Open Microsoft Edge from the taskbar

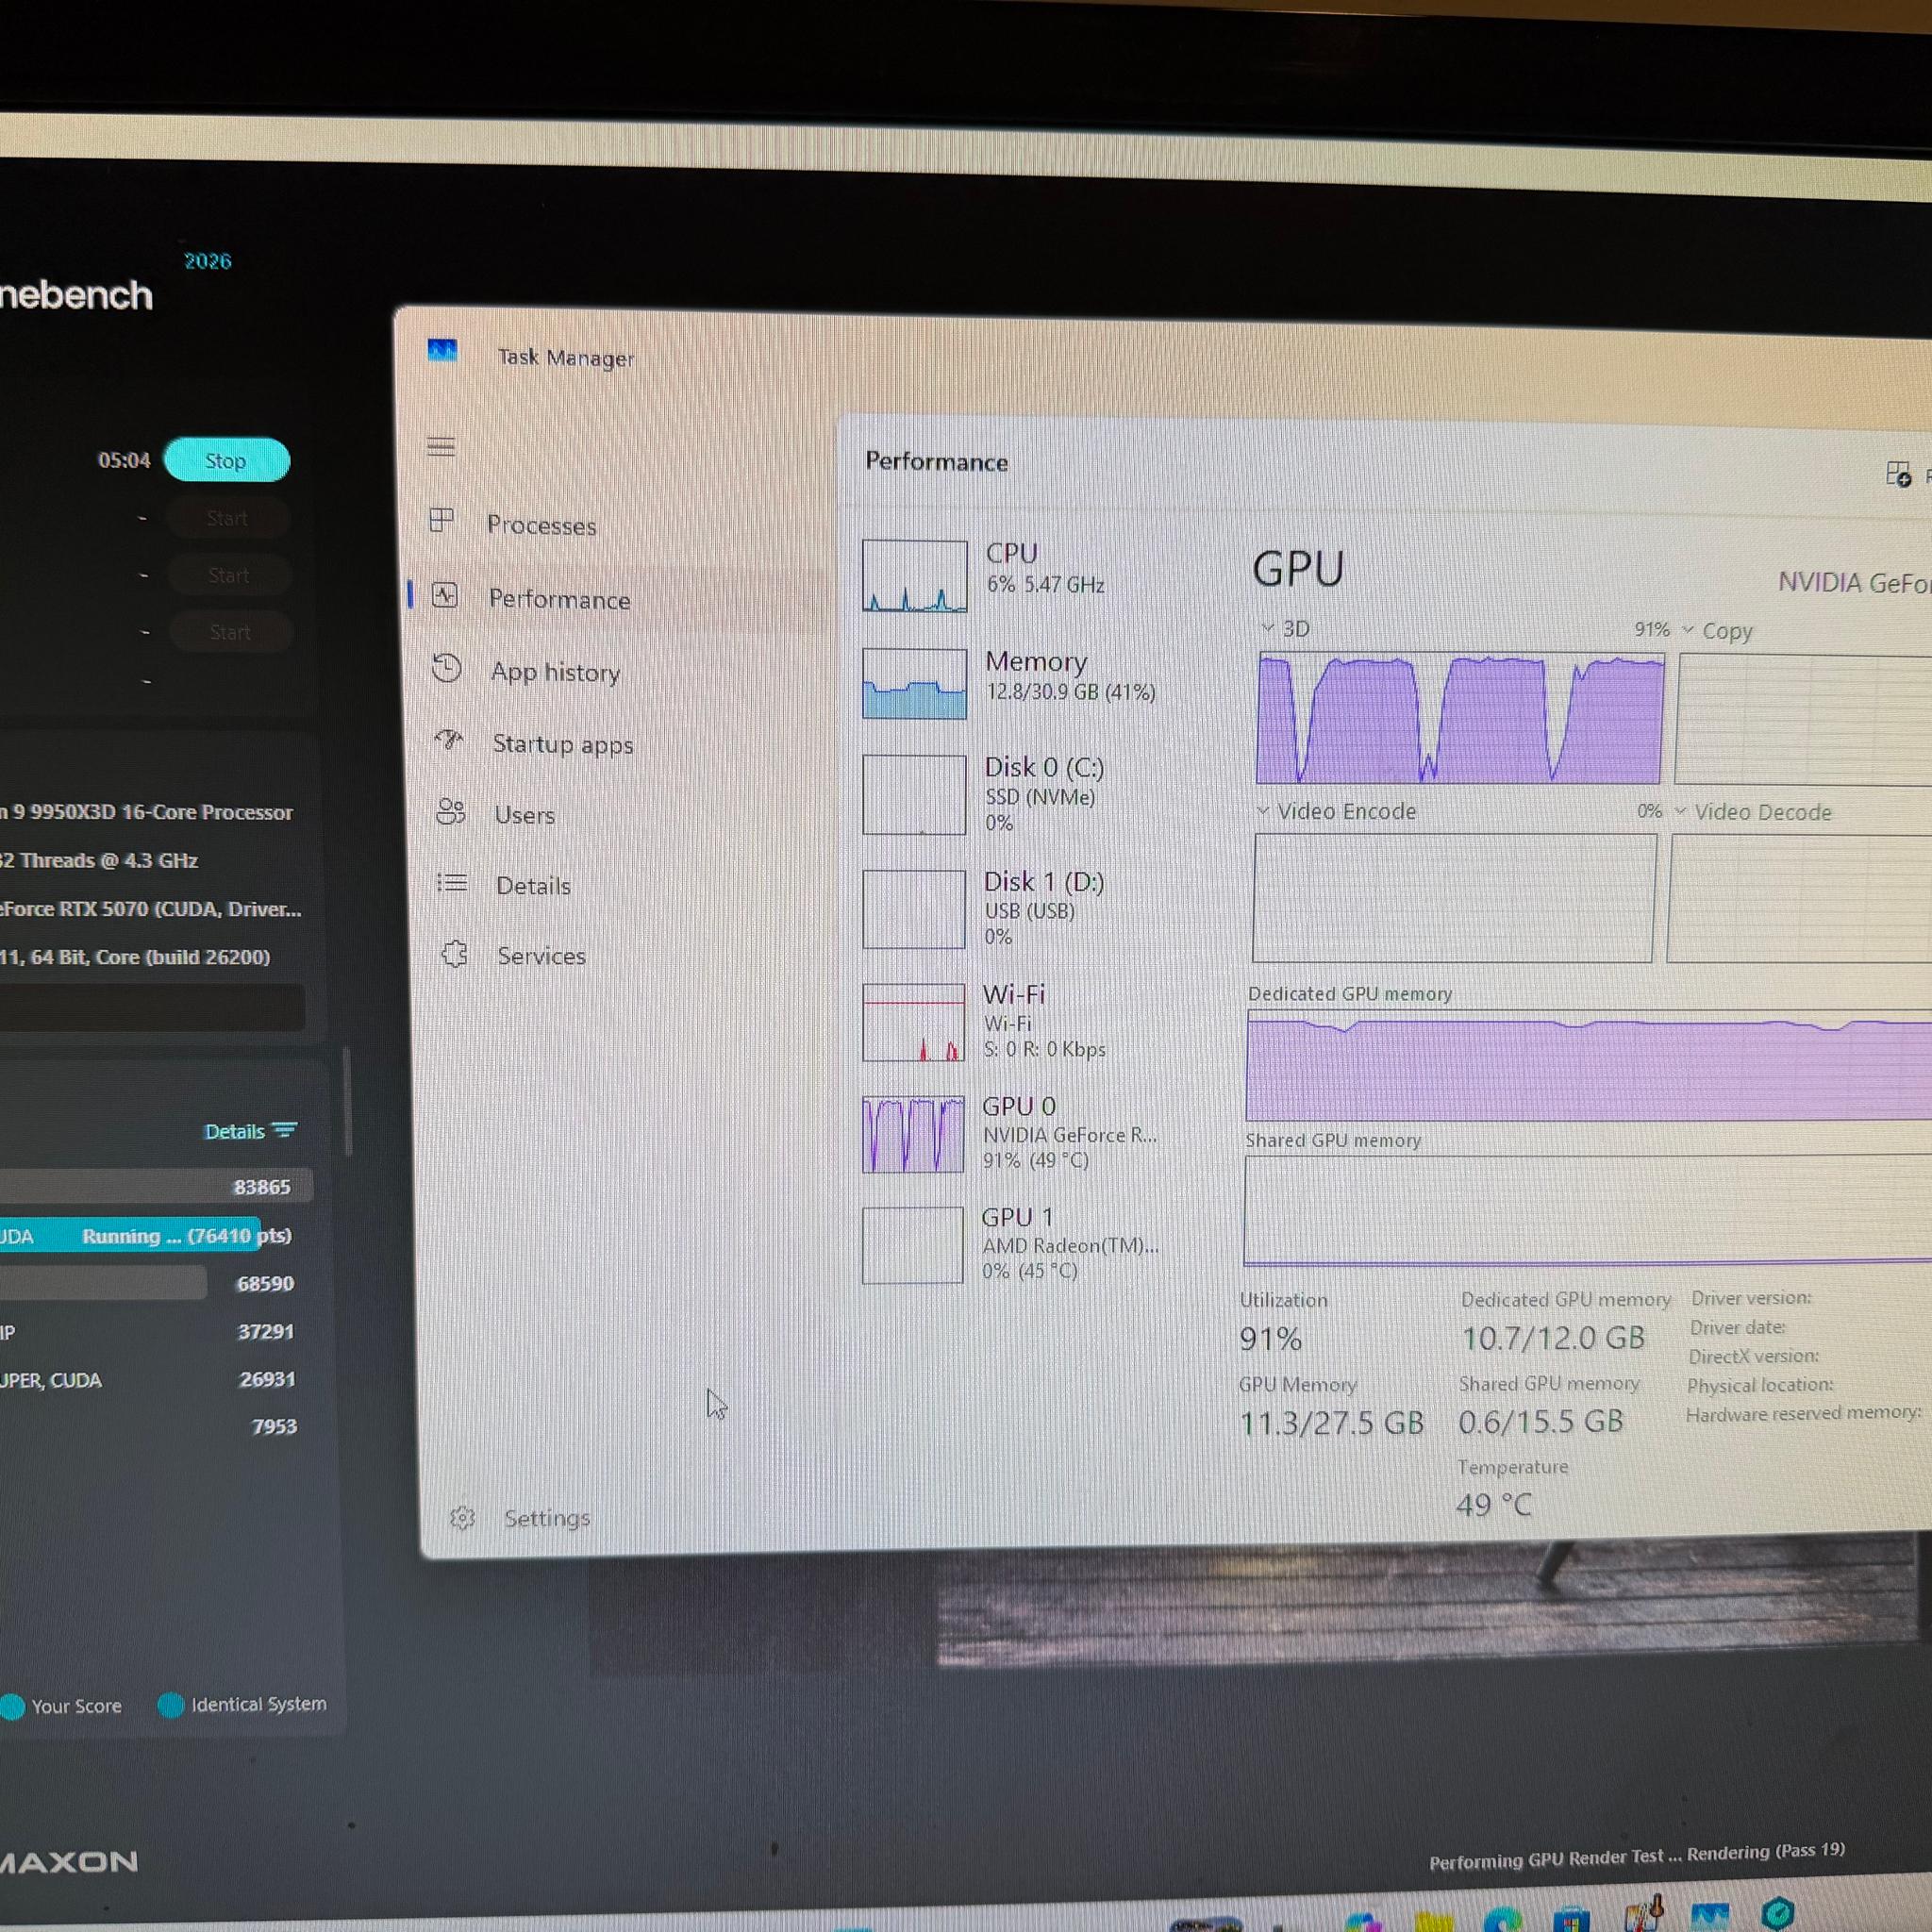[x=1502, y=1919]
